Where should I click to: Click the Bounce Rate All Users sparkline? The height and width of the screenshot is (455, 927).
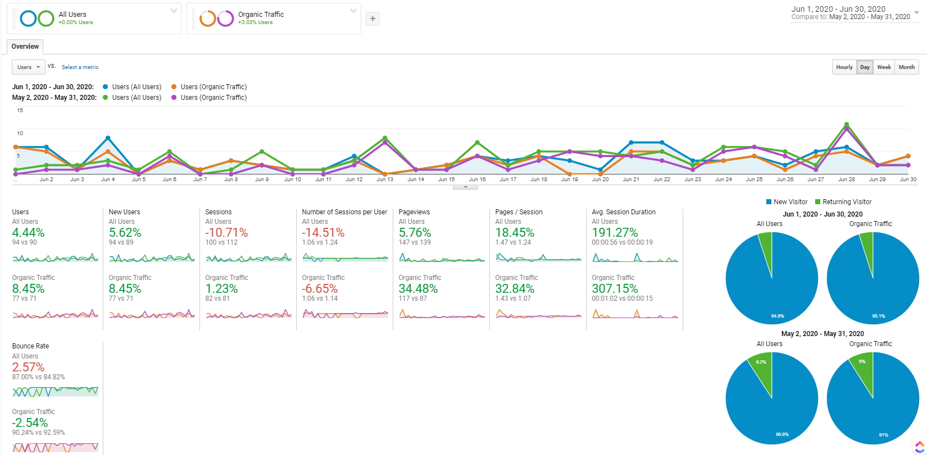pos(55,391)
